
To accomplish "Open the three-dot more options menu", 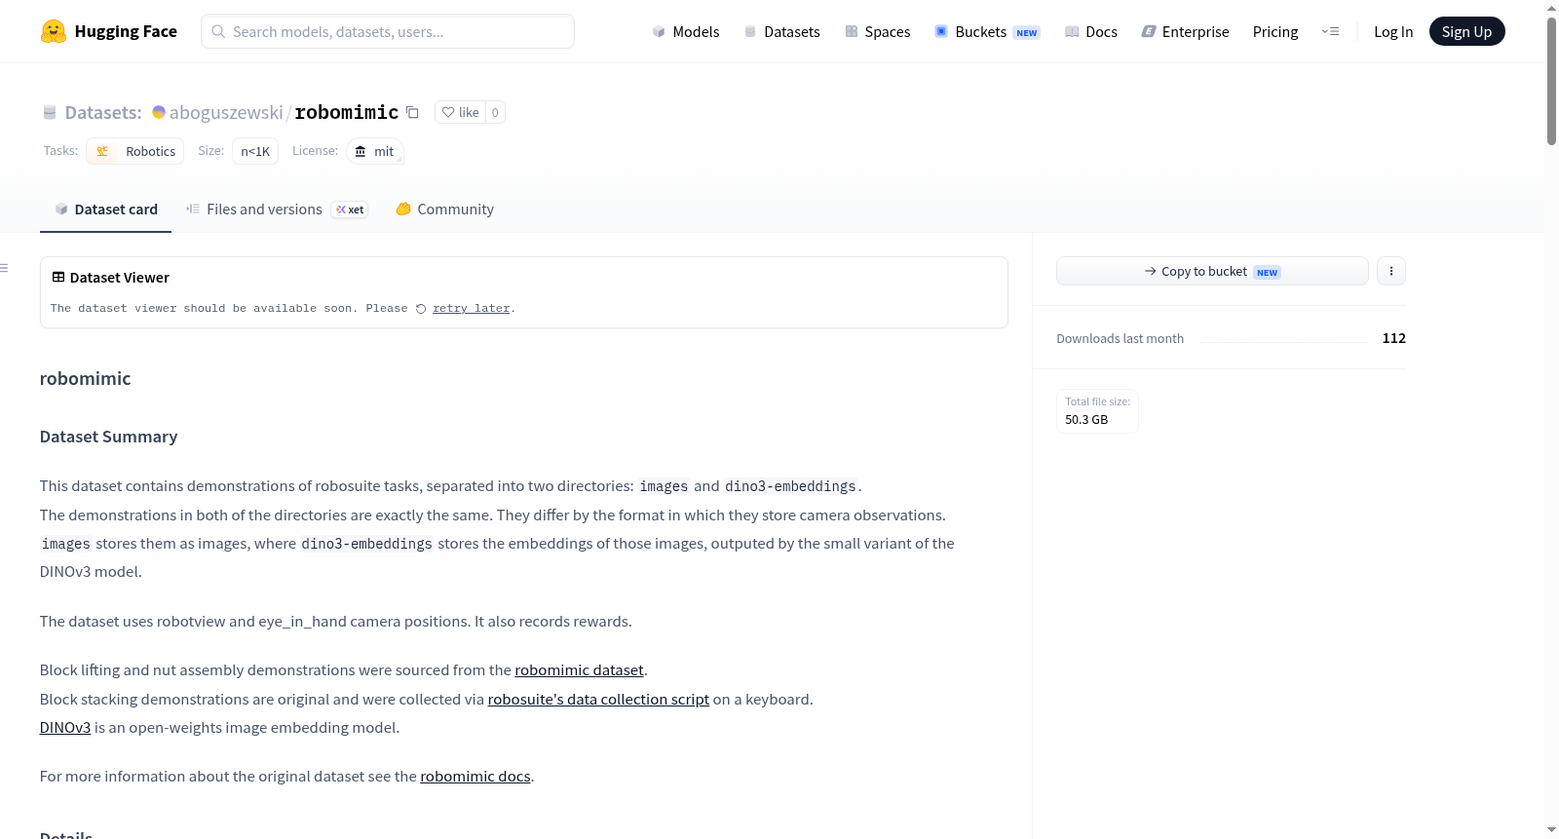I will pyautogui.click(x=1391, y=271).
